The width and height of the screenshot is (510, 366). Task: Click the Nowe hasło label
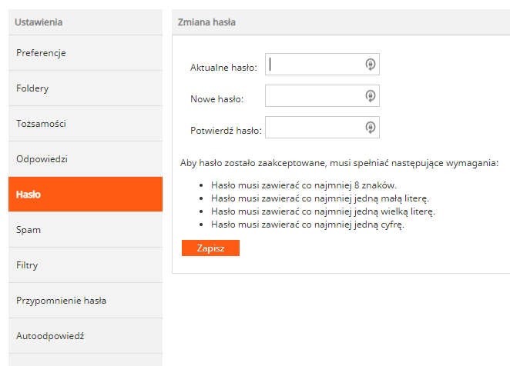(217, 99)
